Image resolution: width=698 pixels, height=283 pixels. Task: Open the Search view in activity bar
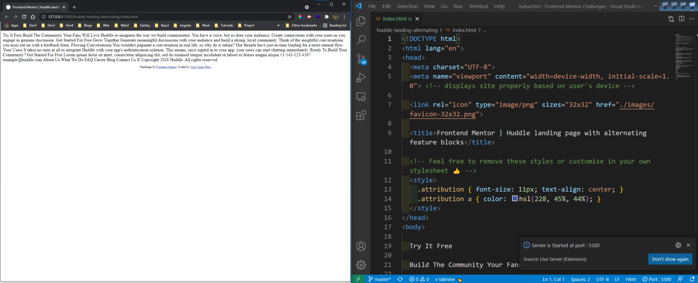click(361, 40)
